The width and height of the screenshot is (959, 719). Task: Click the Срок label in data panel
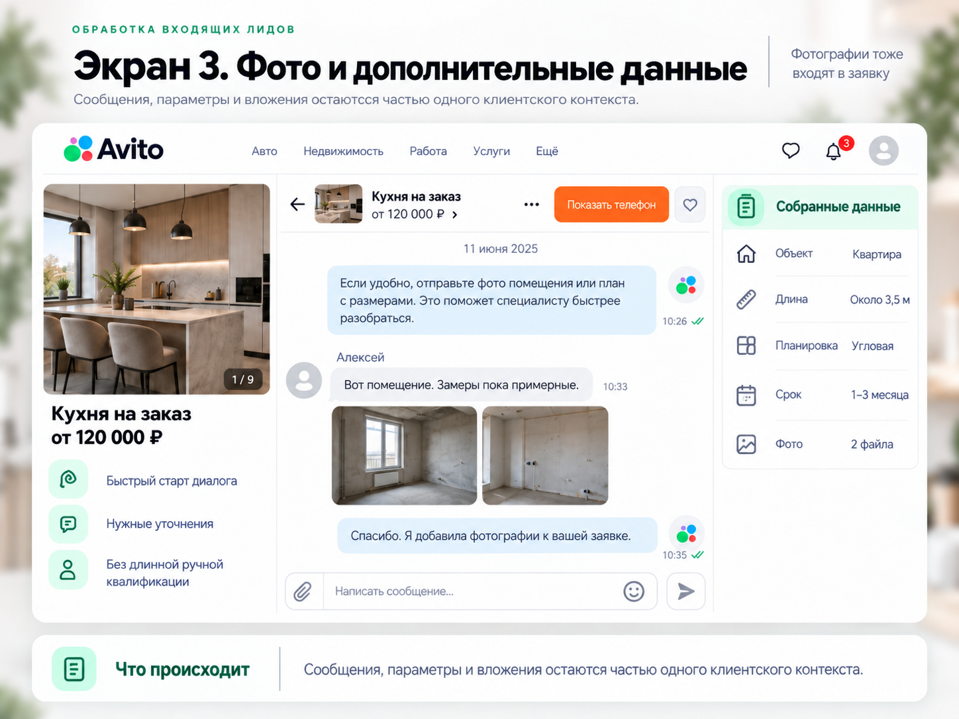[x=788, y=395]
